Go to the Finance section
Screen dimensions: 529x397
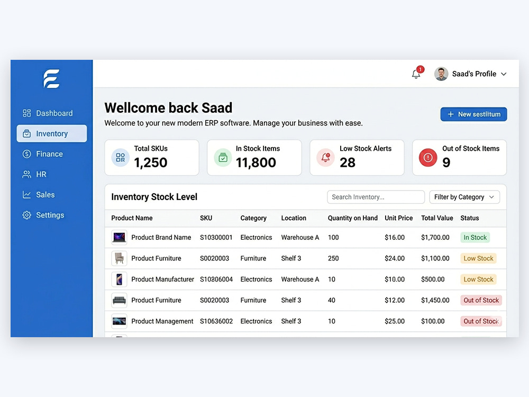[x=52, y=154]
